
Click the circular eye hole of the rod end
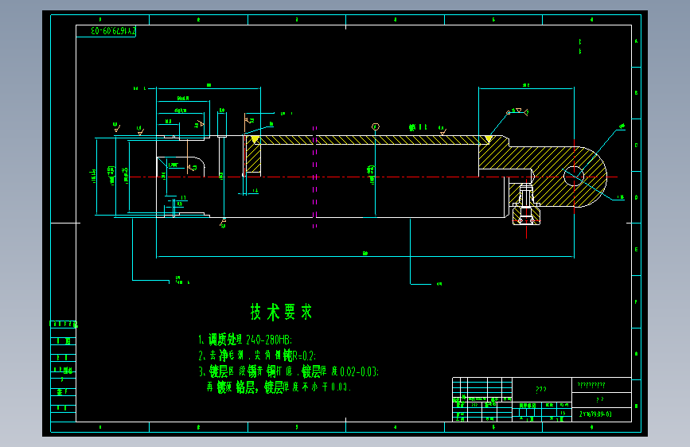574,177
